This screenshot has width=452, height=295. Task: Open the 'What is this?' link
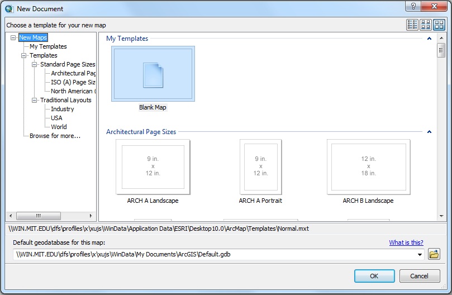tap(406, 242)
